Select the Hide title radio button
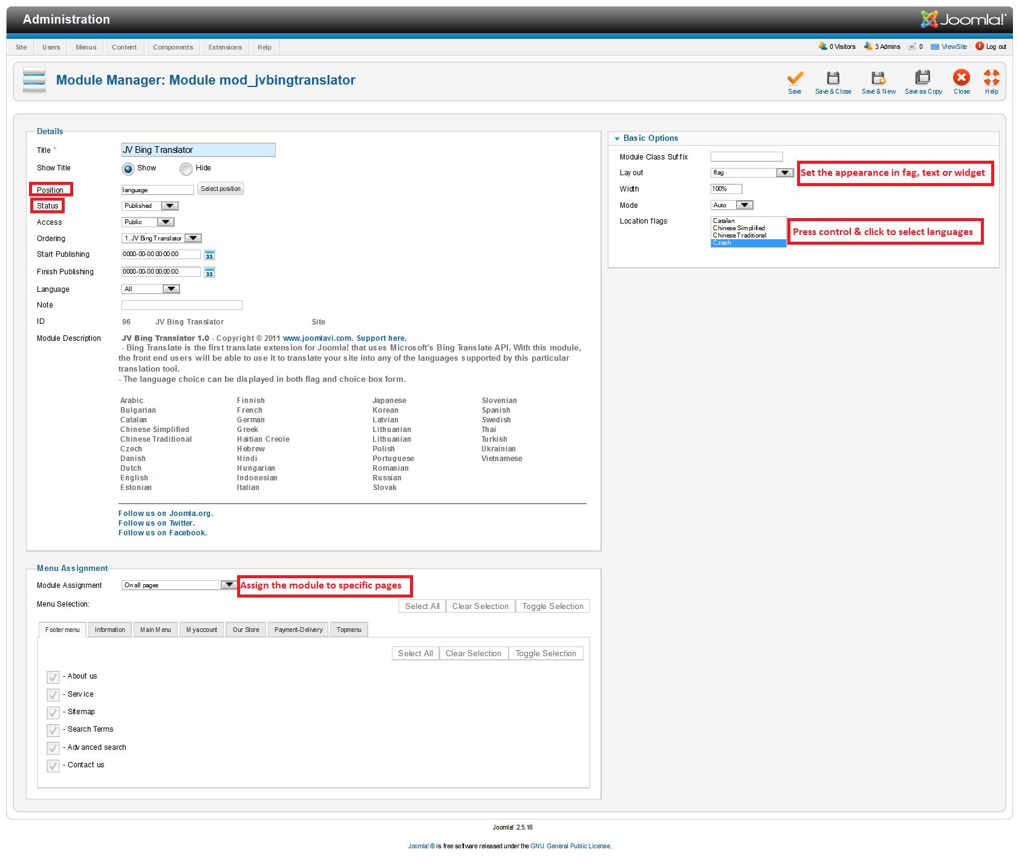 186,169
